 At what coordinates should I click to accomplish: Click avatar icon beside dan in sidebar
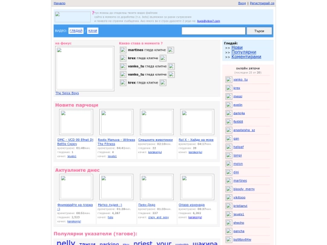click(x=228, y=139)
